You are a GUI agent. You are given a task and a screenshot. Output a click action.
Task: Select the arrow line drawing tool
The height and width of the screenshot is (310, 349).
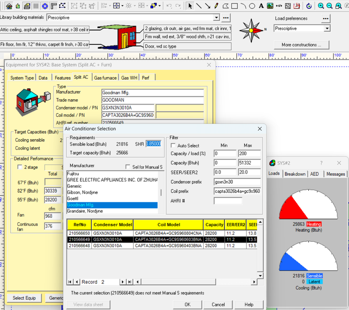pos(208,6)
